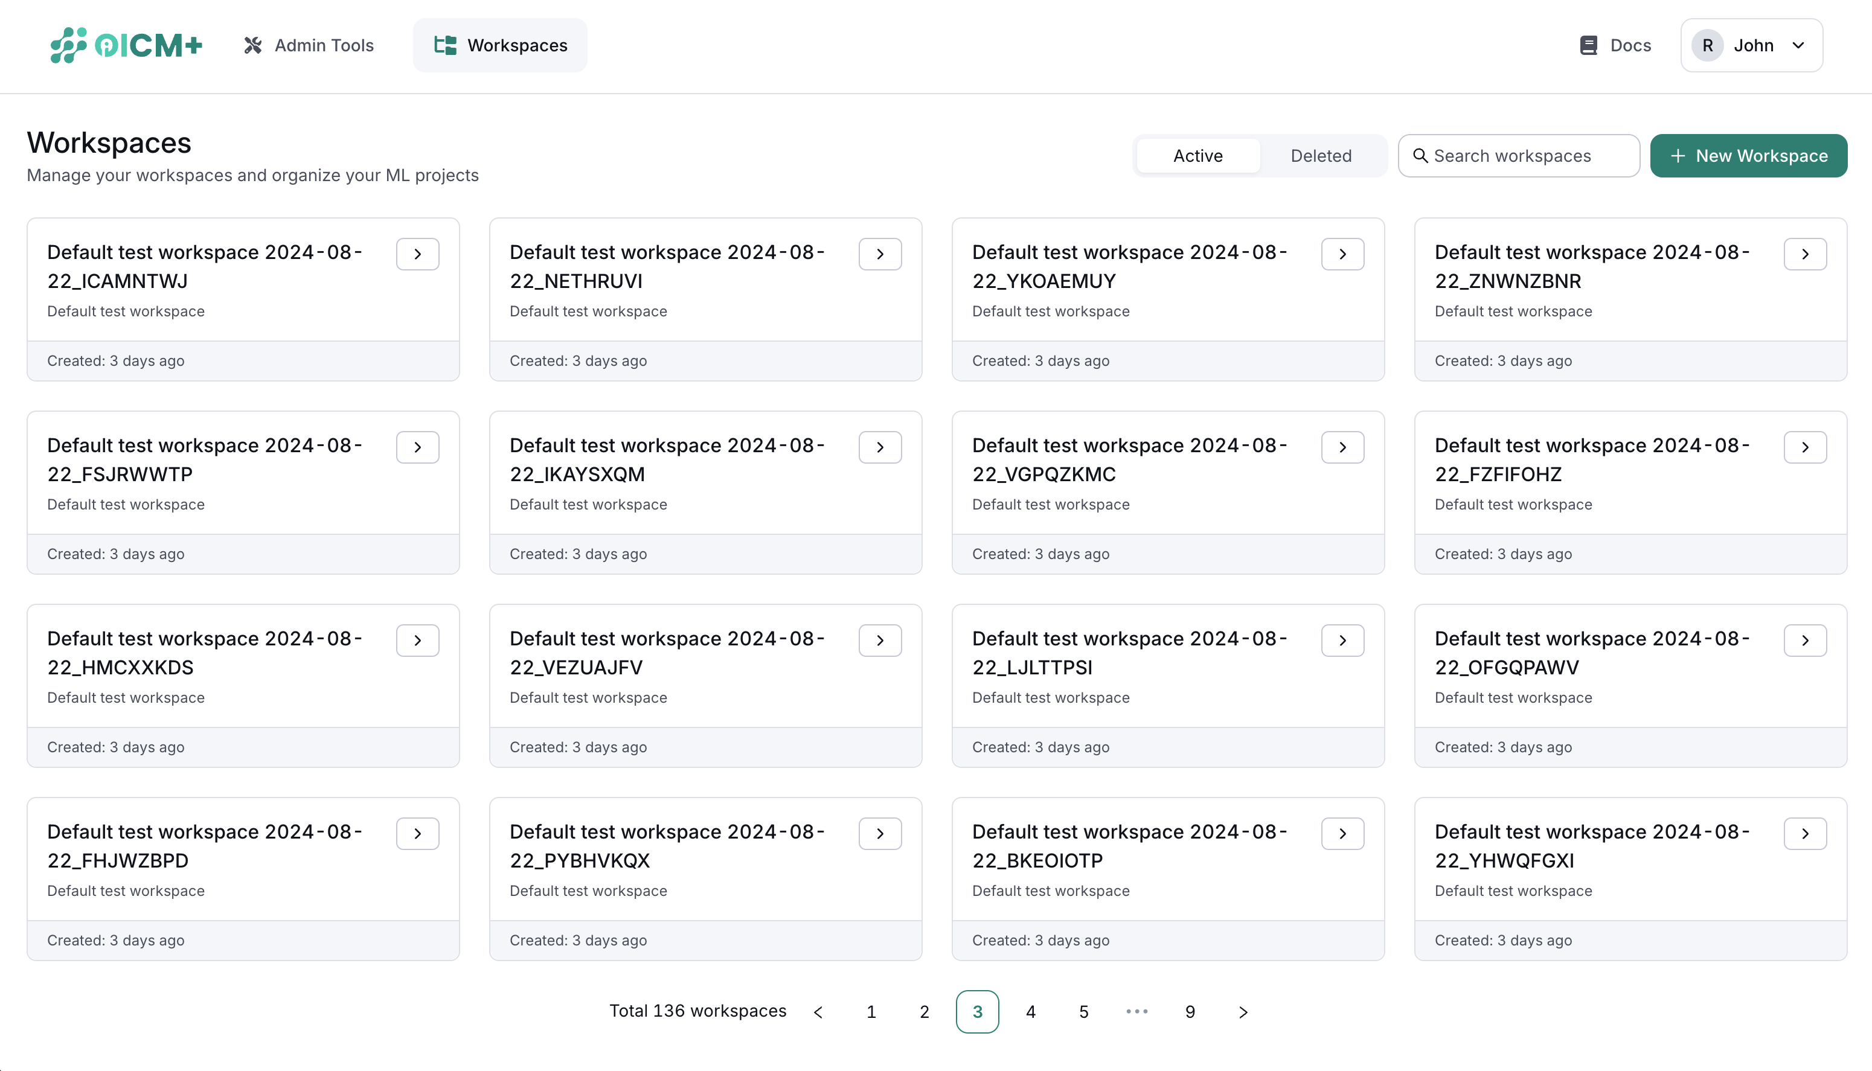Open the VEZUAJFV workspace arrow button
Screen dimensions: 1872x1071
click(880, 640)
